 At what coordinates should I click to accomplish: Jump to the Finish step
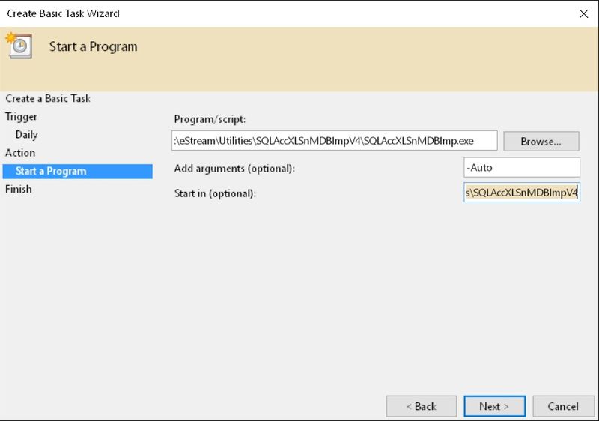(19, 189)
